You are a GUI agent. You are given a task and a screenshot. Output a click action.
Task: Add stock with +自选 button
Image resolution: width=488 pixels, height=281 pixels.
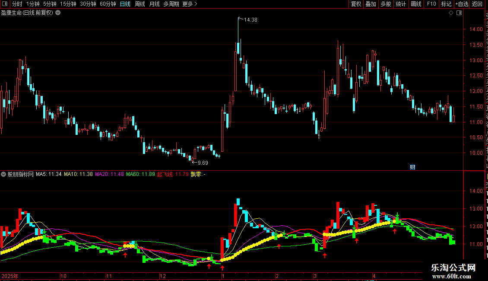[x=462, y=4]
